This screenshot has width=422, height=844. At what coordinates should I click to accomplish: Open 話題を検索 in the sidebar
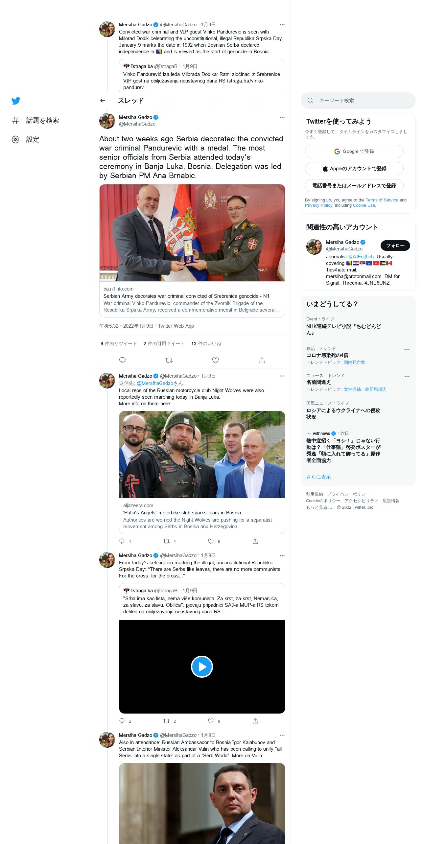click(35, 120)
